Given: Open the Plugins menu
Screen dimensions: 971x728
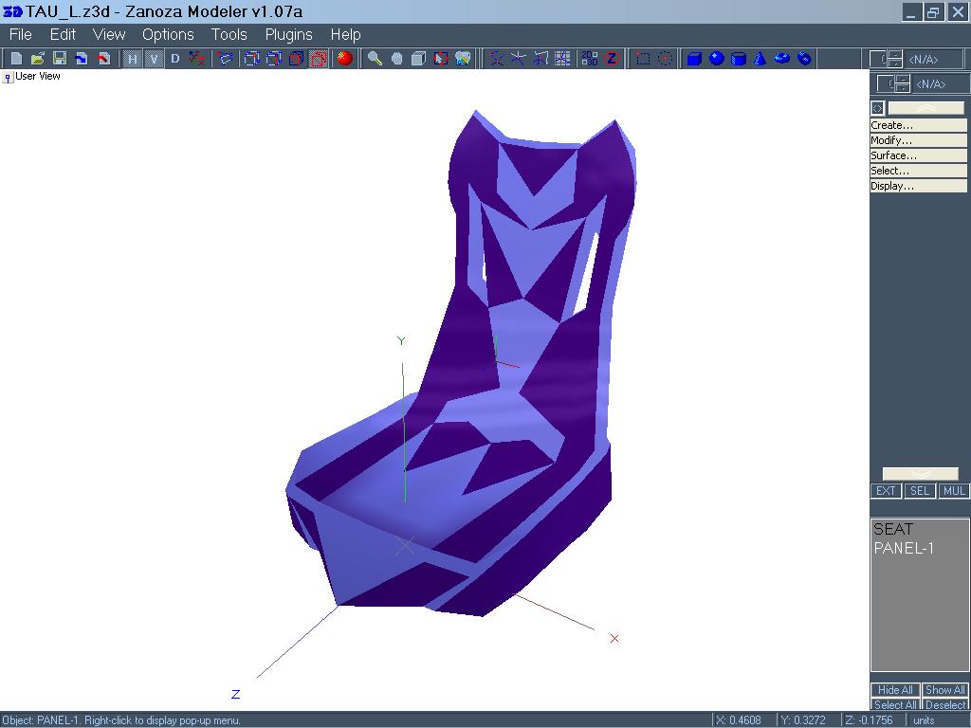Looking at the screenshot, I should point(288,34).
